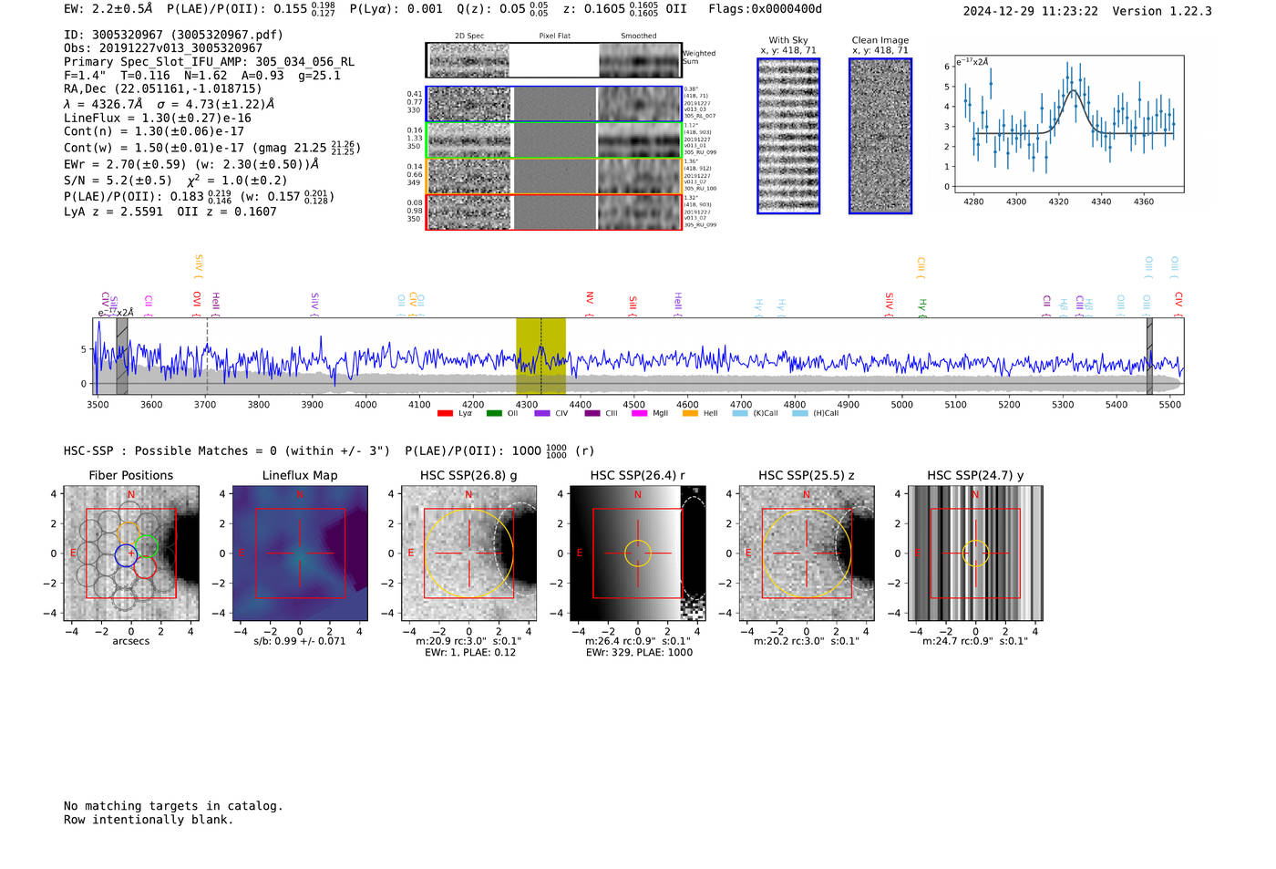Click the EWr: 329, PLAE: 1000 caption
This screenshot has height=869, width=1276.
[x=639, y=652]
